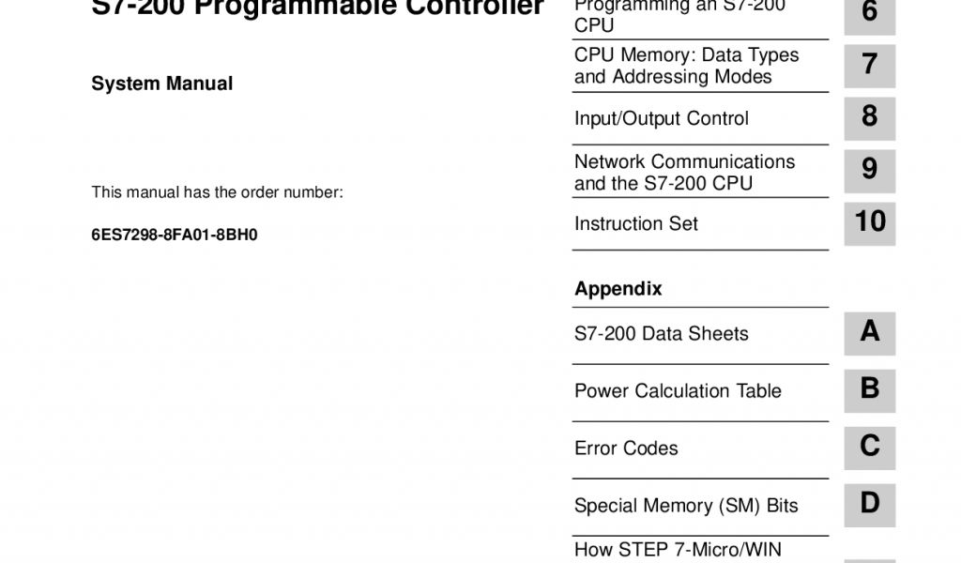This screenshot has height=563, width=961.
Task: Open Network Communications chapter entry
Action: tap(684, 173)
